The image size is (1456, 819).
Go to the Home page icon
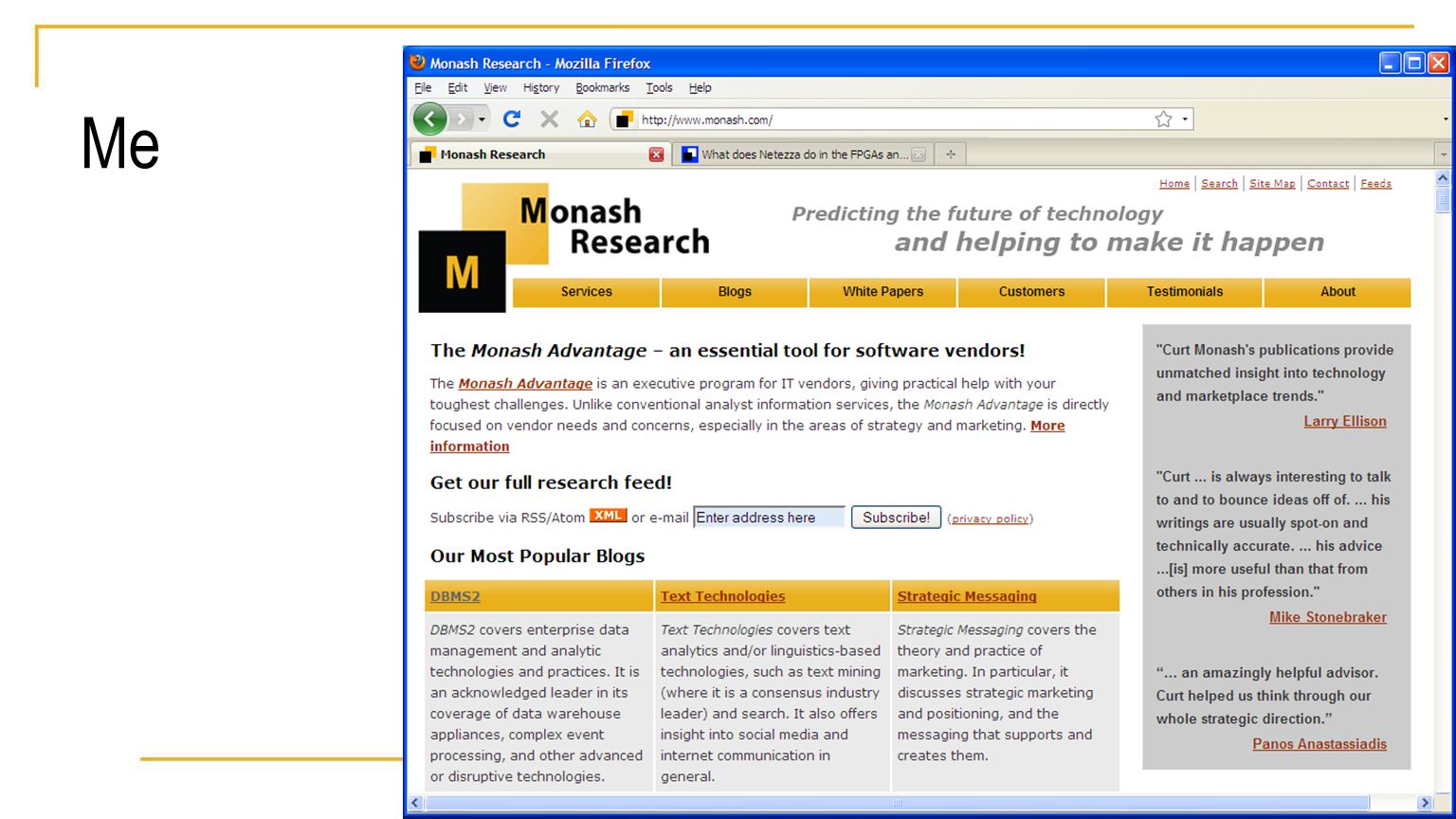point(587,119)
